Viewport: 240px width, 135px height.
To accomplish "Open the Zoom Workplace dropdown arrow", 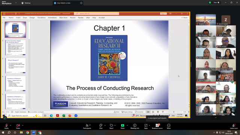I will [16, 3].
